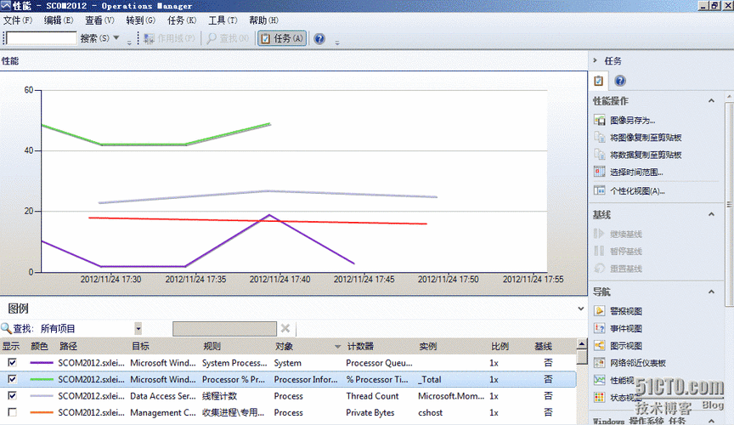Click the reset baseline icon
This screenshot has height=425, width=734.
click(x=599, y=268)
